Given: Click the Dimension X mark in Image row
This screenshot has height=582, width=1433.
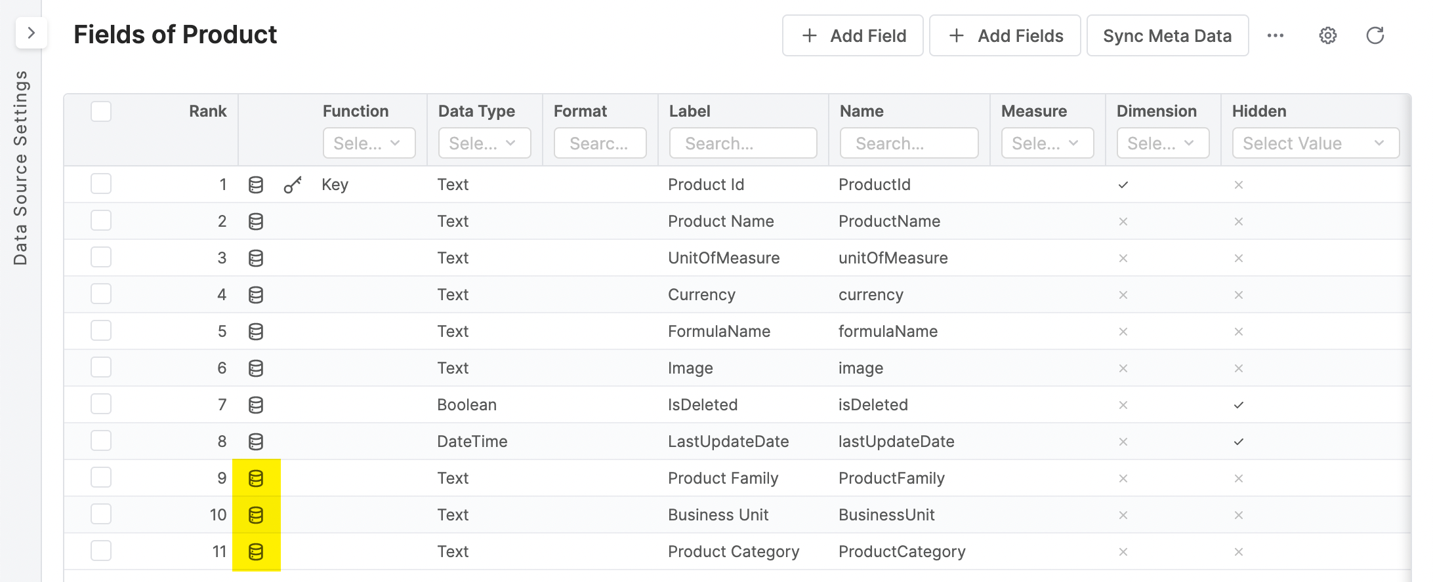Looking at the screenshot, I should [1123, 368].
